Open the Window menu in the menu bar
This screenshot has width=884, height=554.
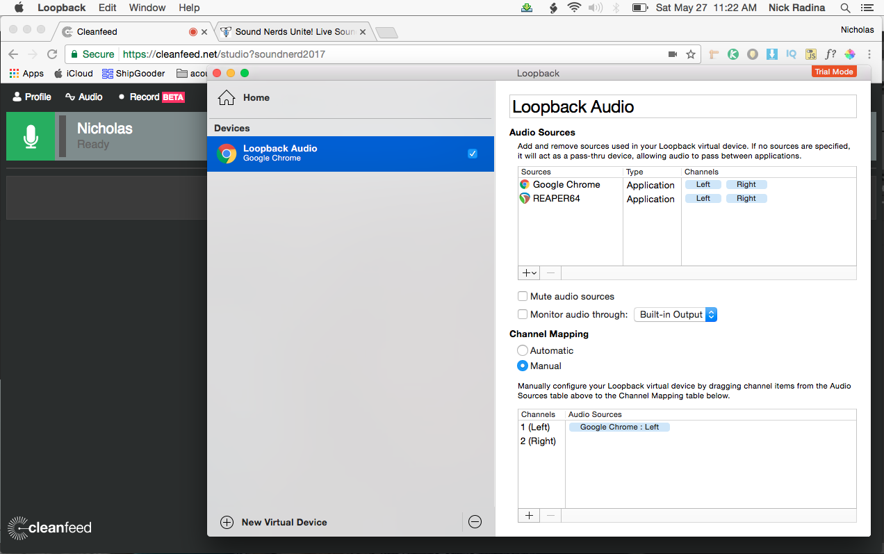point(147,8)
